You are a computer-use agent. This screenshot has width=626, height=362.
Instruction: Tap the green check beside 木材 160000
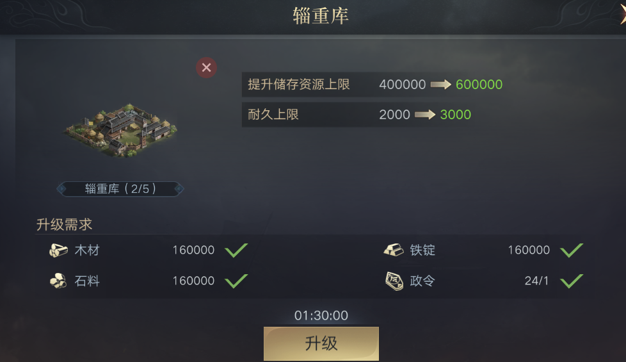pyautogui.click(x=236, y=250)
